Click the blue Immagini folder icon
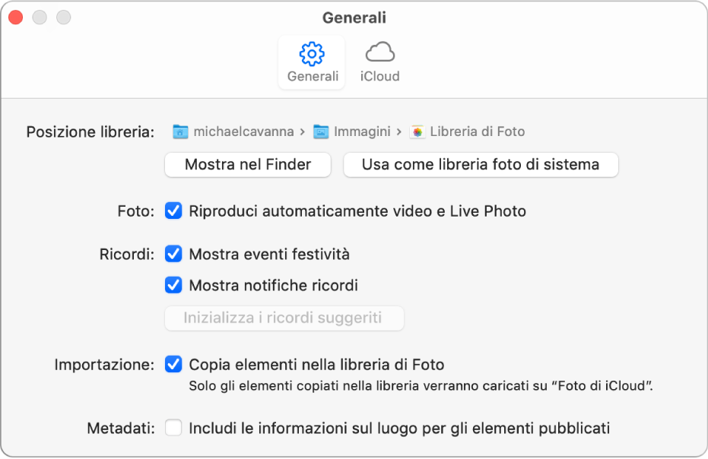Screen dimensions: 708x459 (x=322, y=131)
